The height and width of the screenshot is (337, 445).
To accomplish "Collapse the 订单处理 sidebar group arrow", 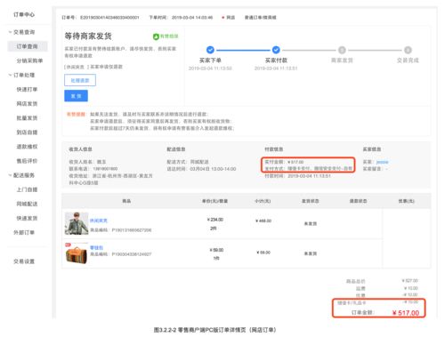I will pos(10,75).
